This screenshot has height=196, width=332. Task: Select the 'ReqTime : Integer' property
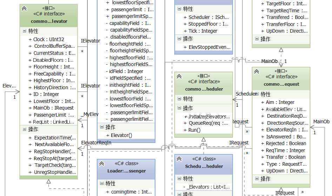click(283, 150)
